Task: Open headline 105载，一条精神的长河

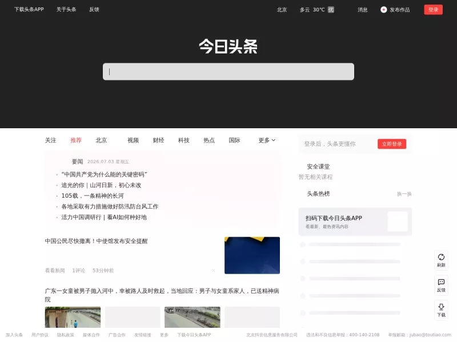Action: [x=93, y=196]
